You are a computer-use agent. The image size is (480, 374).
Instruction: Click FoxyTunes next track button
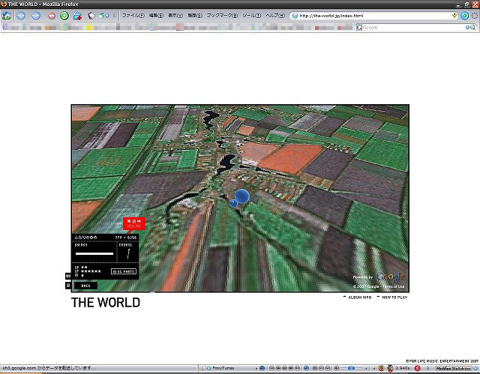pyautogui.click(x=298, y=368)
